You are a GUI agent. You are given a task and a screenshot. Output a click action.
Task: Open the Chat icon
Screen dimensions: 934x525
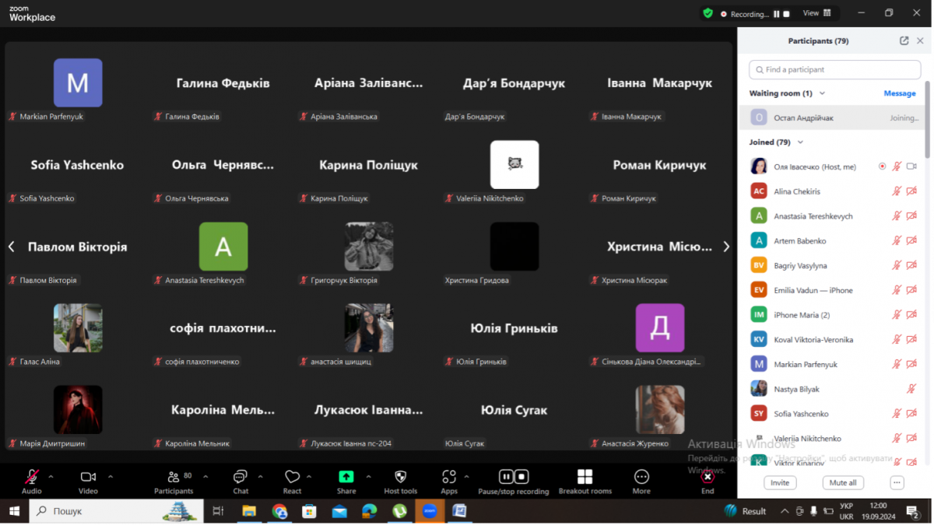(241, 477)
